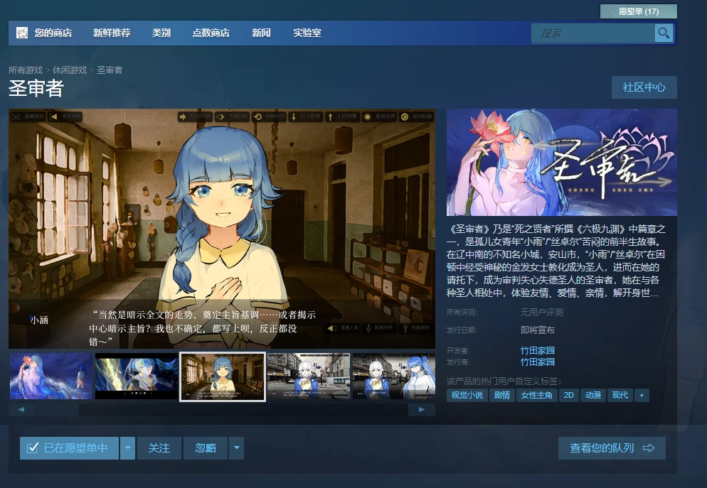Screen dimensions: 707x488
Task: Click 查看您的队列 button
Action: click(x=612, y=448)
